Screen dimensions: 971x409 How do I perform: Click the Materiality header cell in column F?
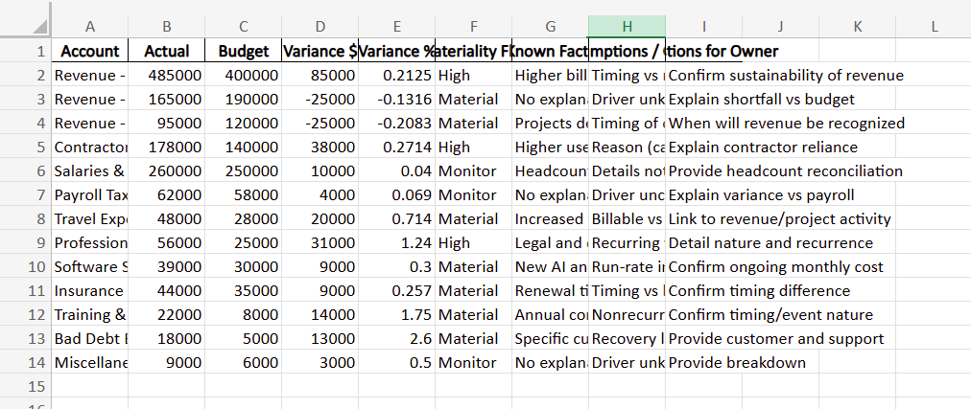(x=474, y=52)
